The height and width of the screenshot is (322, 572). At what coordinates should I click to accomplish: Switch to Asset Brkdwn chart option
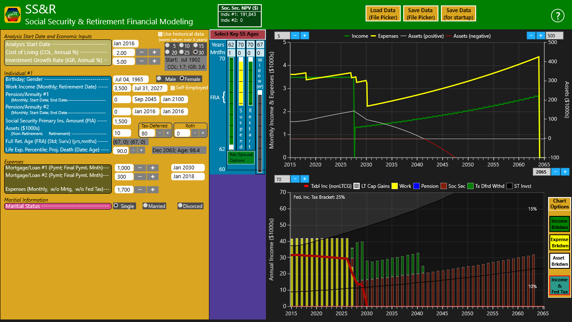pyautogui.click(x=559, y=261)
